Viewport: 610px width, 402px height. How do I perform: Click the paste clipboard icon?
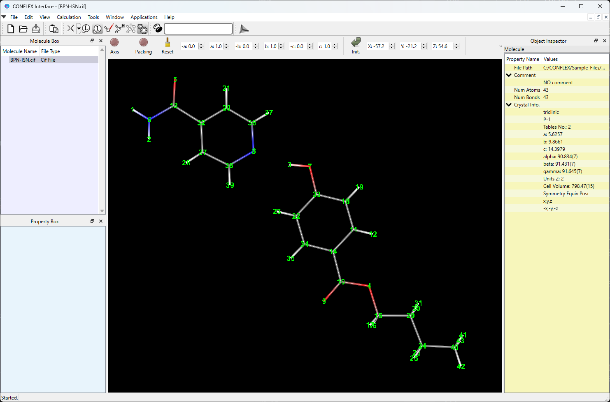[54, 29]
